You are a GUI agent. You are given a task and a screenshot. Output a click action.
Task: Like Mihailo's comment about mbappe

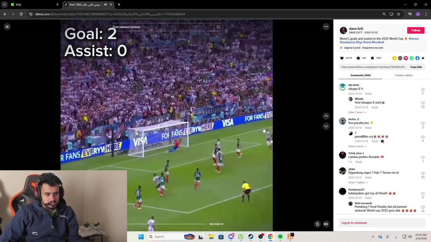[423, 103]
